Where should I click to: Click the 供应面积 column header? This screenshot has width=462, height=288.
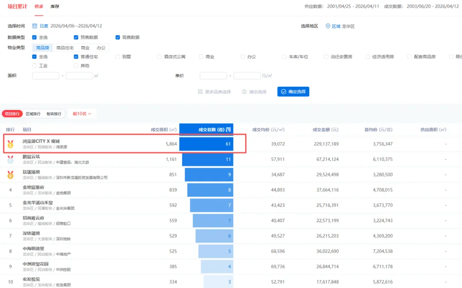433,130
